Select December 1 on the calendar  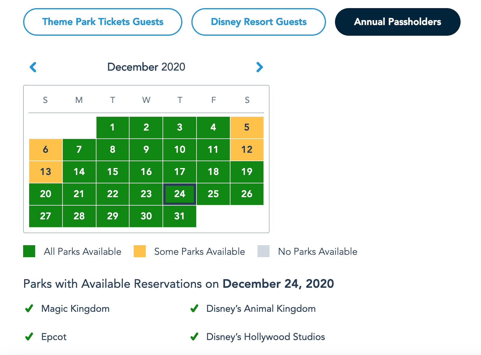[113, 128]
